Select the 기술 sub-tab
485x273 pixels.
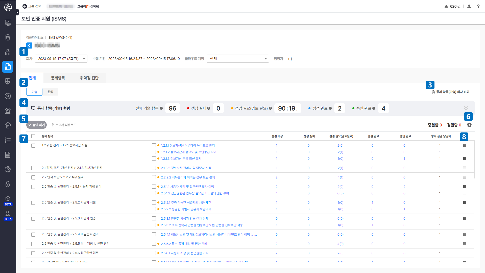[34, 92]
